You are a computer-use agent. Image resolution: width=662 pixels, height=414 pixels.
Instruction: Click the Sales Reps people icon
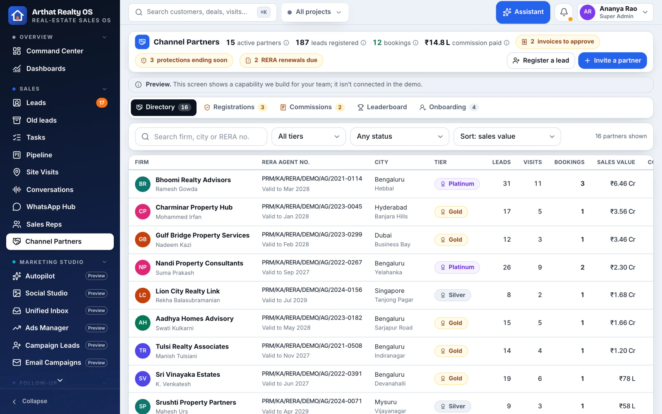coord(17,224)
